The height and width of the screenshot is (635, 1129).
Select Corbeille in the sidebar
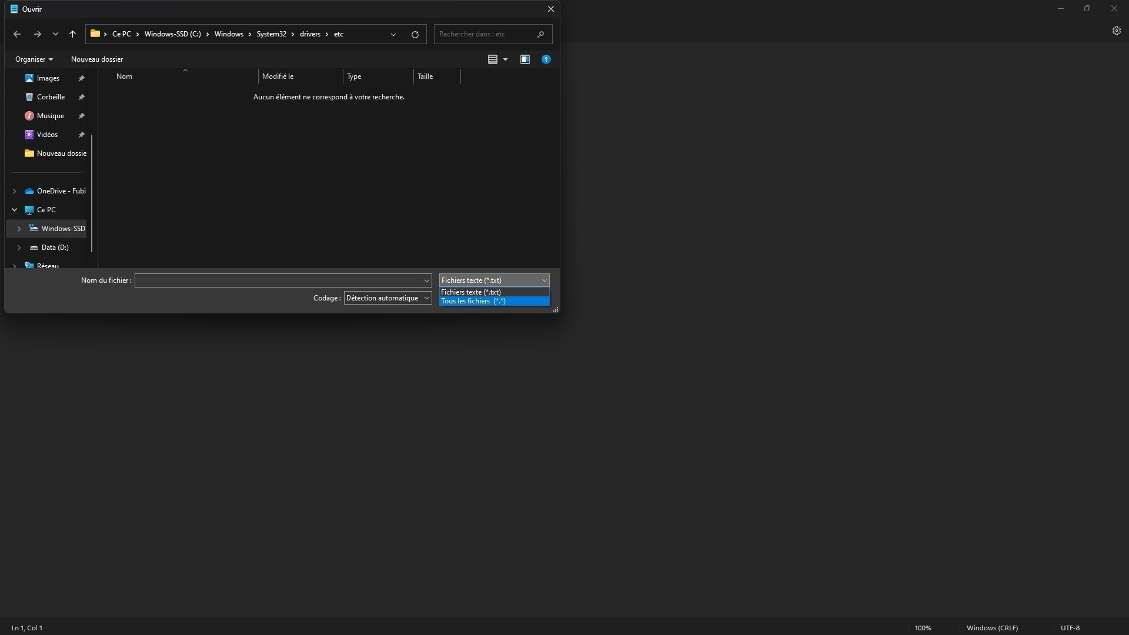click(51, 97)
